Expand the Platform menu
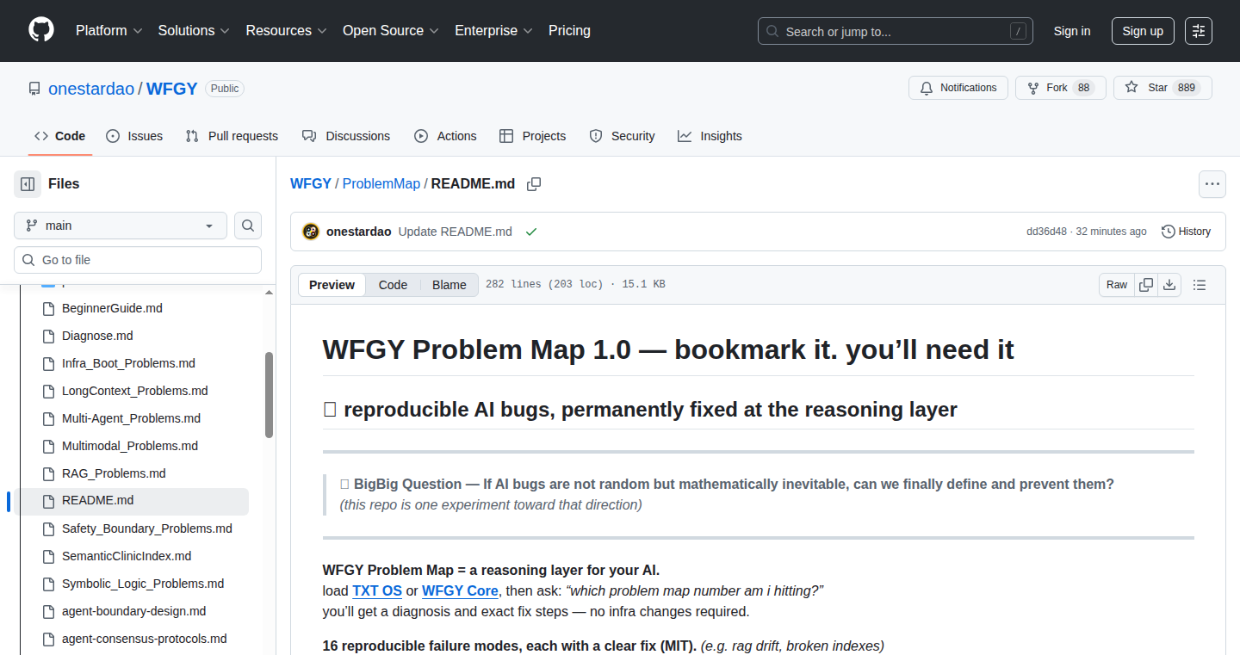Image resolution: width=1240 pixels, height=655 pixels. (108, 31)
